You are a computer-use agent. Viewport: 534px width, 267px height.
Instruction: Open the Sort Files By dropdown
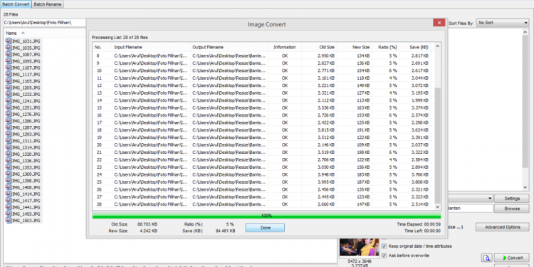pyautogui.click(x=503, y=23)
